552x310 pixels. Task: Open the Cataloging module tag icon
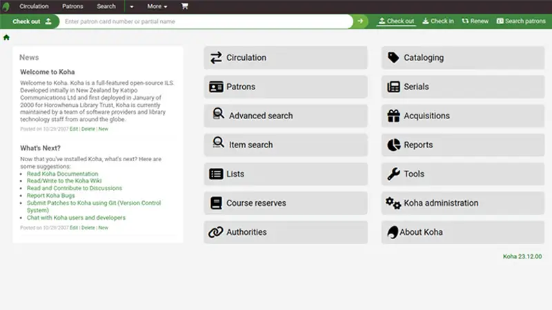pos(393,58)
